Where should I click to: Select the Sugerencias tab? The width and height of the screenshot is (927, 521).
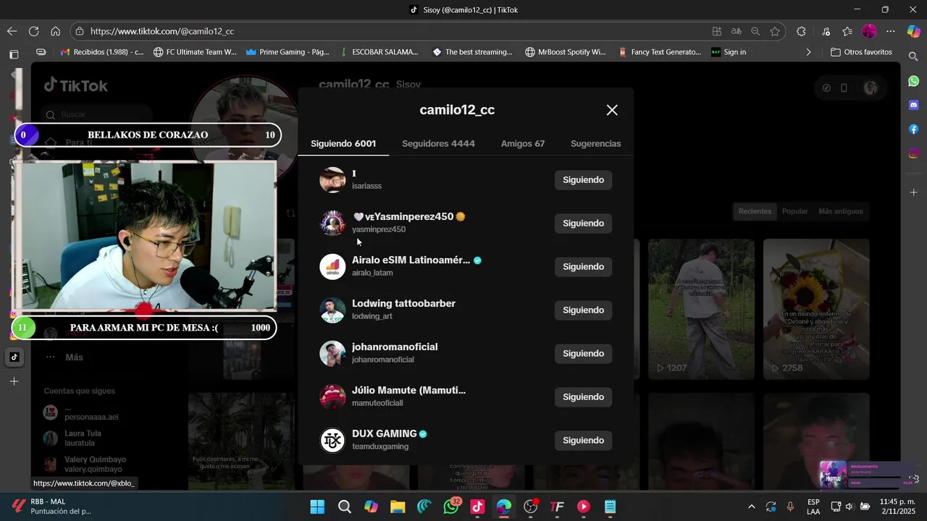[x=595, y=143]
